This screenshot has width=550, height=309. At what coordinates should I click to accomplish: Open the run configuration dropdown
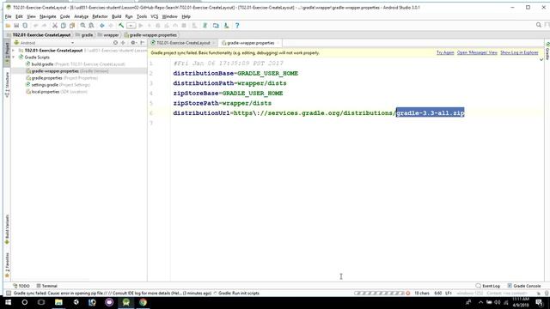coord(131,26)
